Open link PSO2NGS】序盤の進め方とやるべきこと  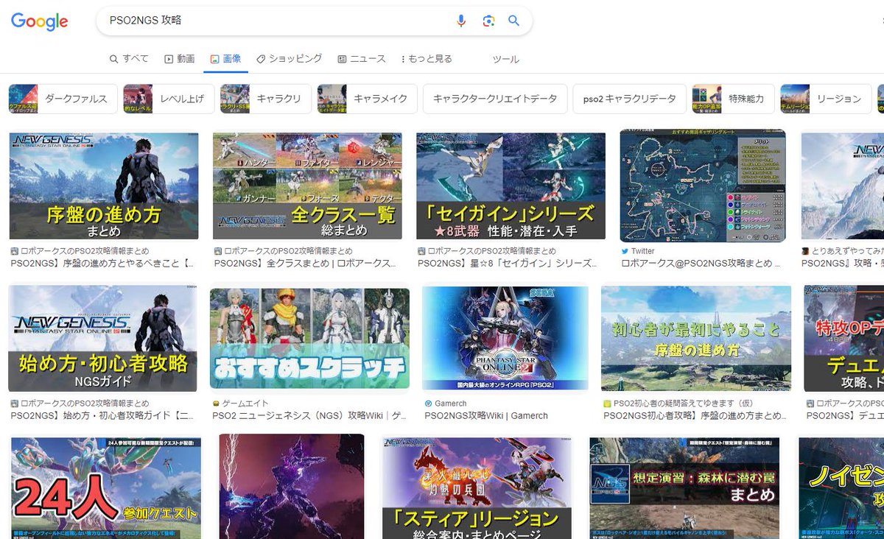(x=102, y=263)
